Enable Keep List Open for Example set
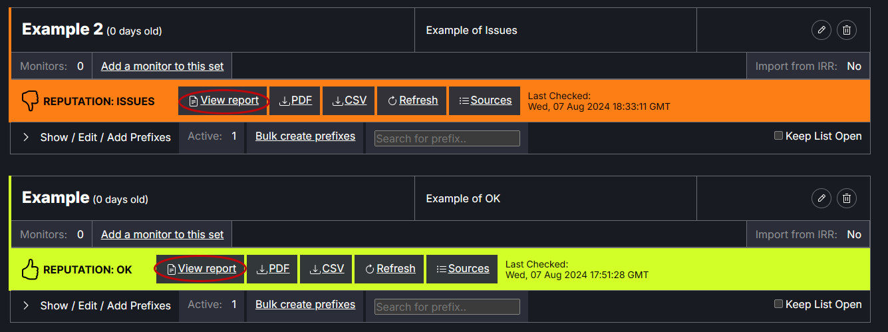Viewport: 888px width, 332px height. 778,304
